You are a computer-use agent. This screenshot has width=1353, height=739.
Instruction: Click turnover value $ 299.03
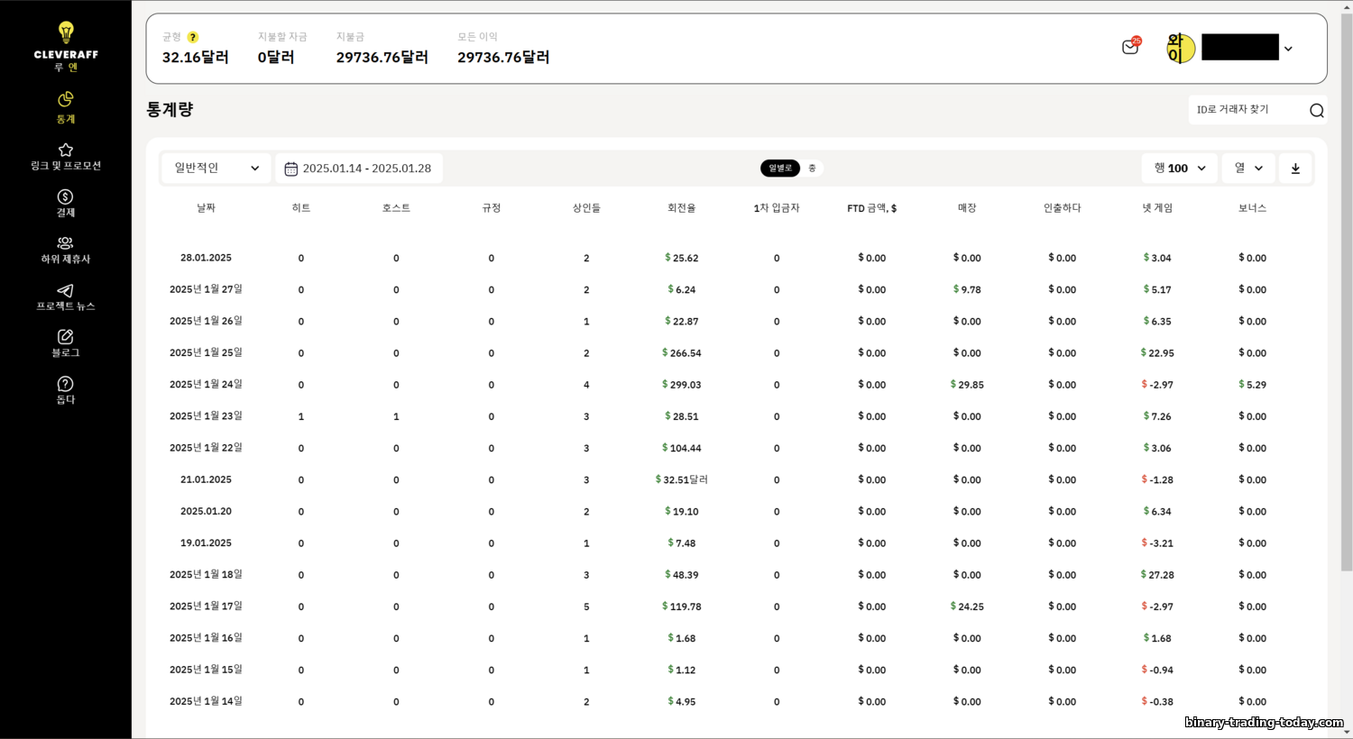pyautogui.click(x=681, y=385)
